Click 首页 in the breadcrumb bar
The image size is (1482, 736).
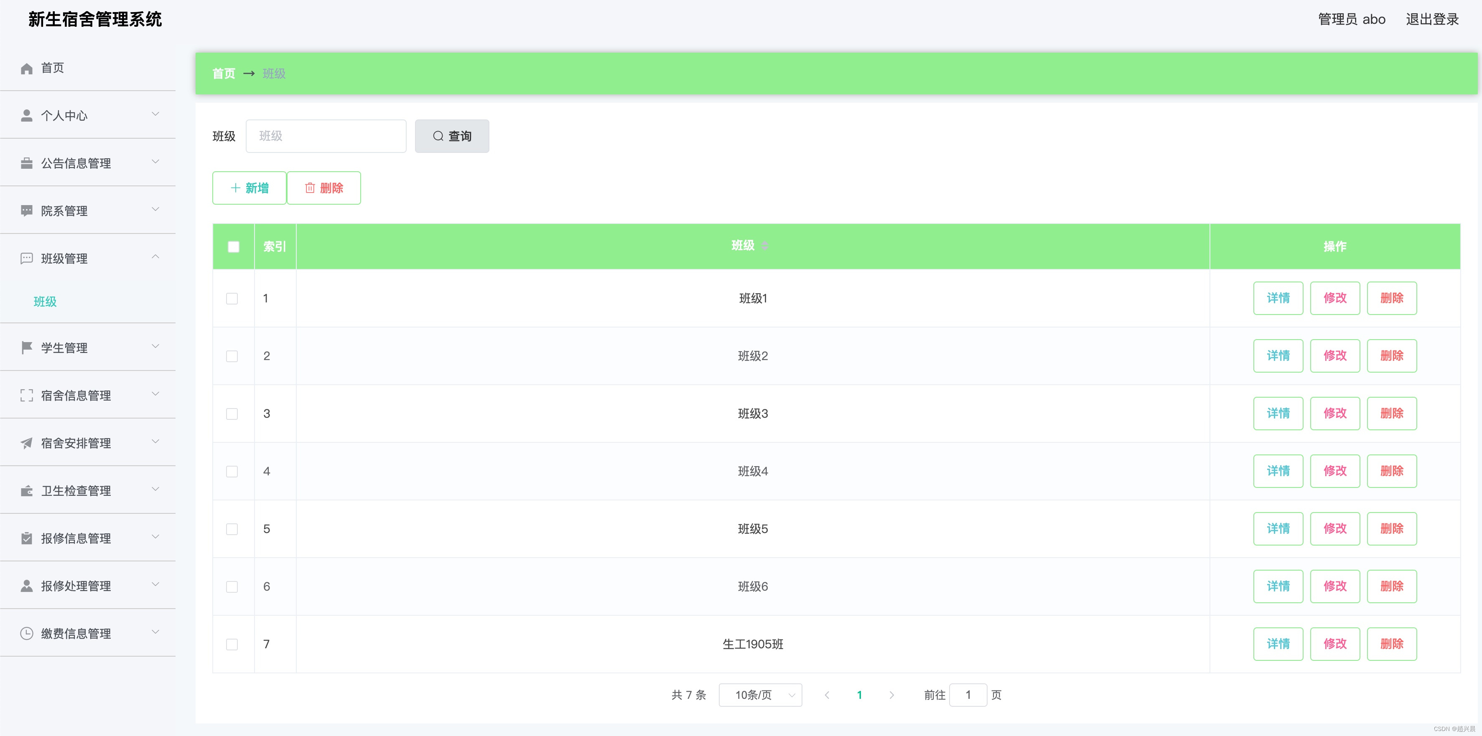tap(224, 74)
